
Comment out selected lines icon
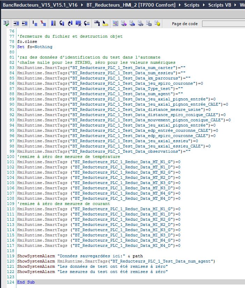tap(35, 23)
